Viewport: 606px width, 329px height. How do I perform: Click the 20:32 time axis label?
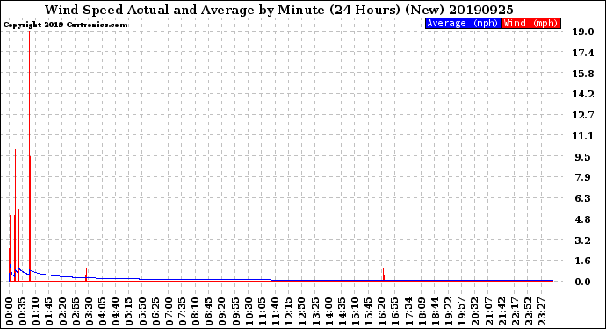pos(474,311)
